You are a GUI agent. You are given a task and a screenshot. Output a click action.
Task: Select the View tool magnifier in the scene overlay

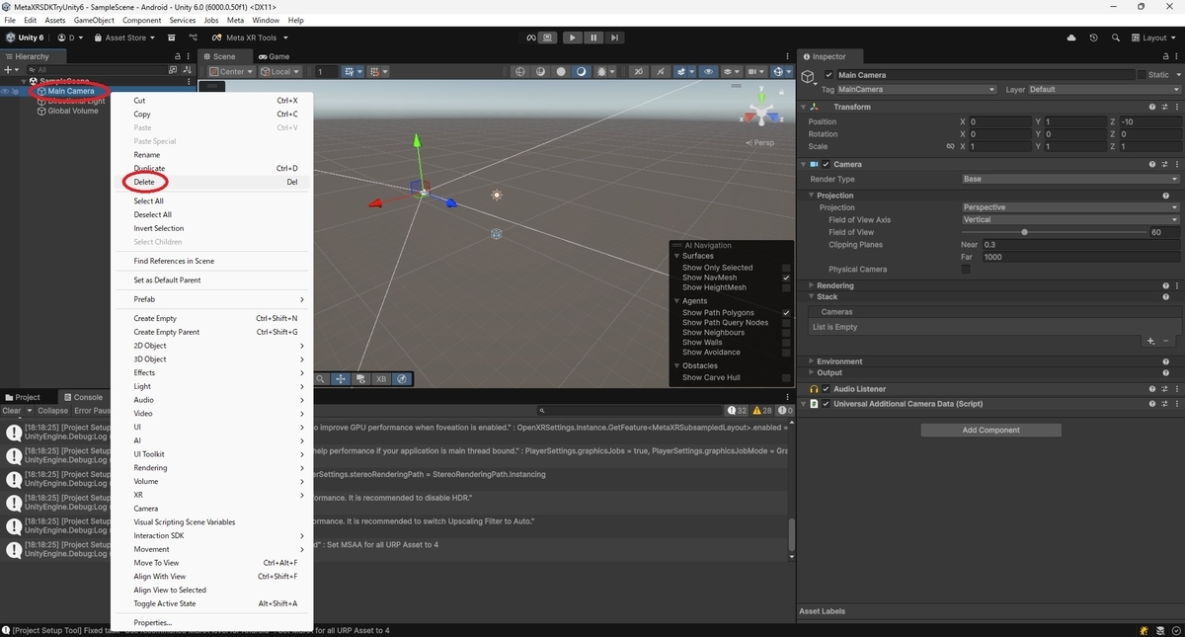[x=321, y=378]
